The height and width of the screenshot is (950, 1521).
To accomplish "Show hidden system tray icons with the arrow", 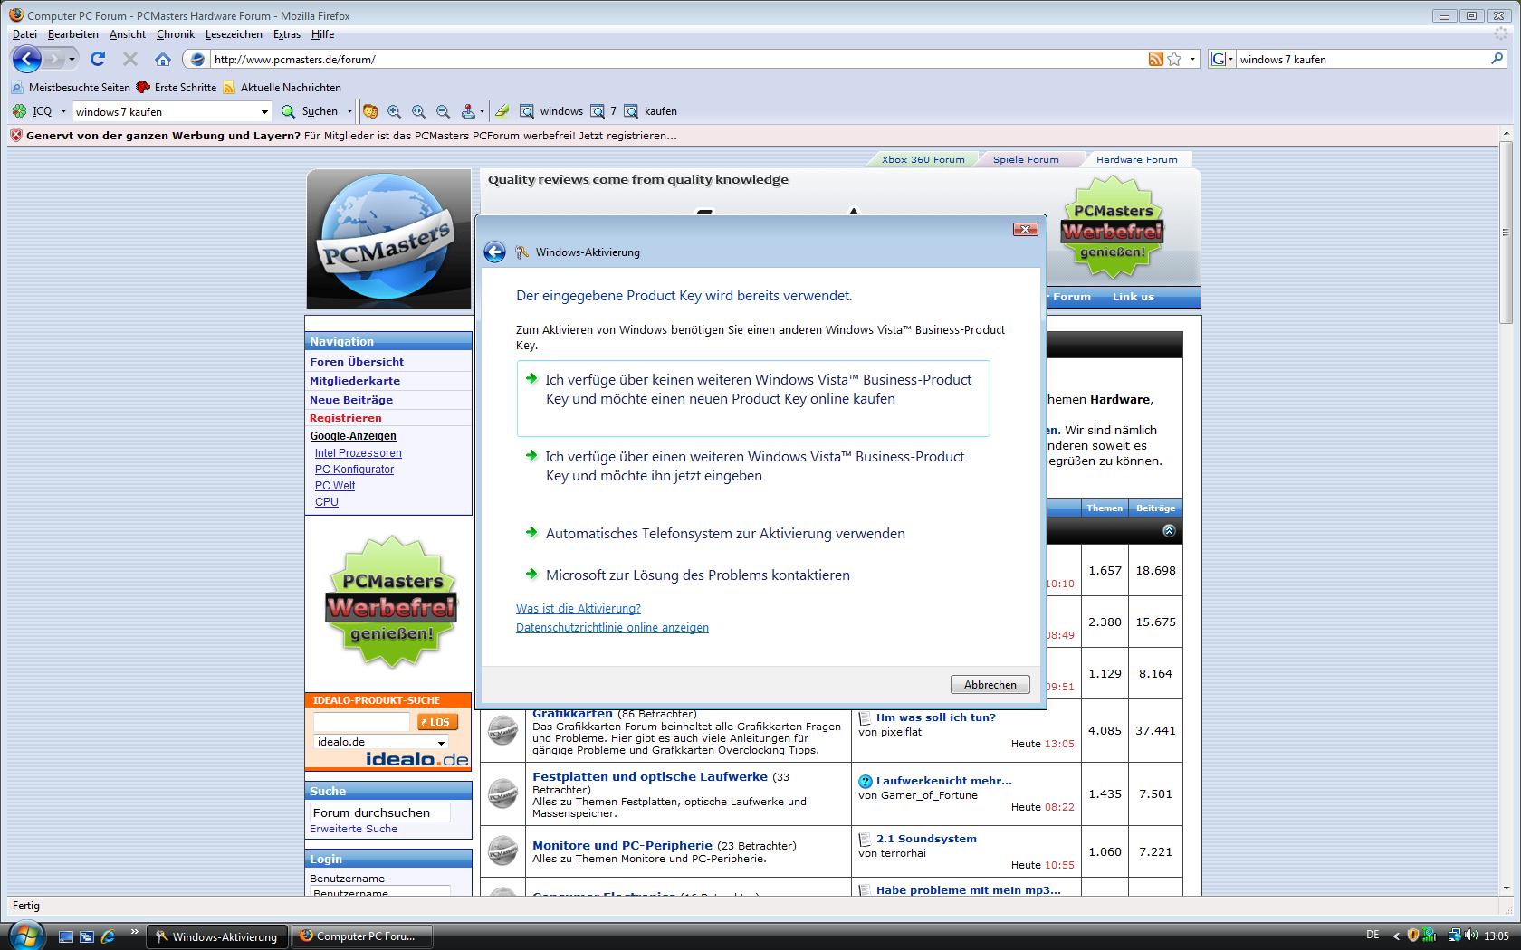I will point(1396,936).
